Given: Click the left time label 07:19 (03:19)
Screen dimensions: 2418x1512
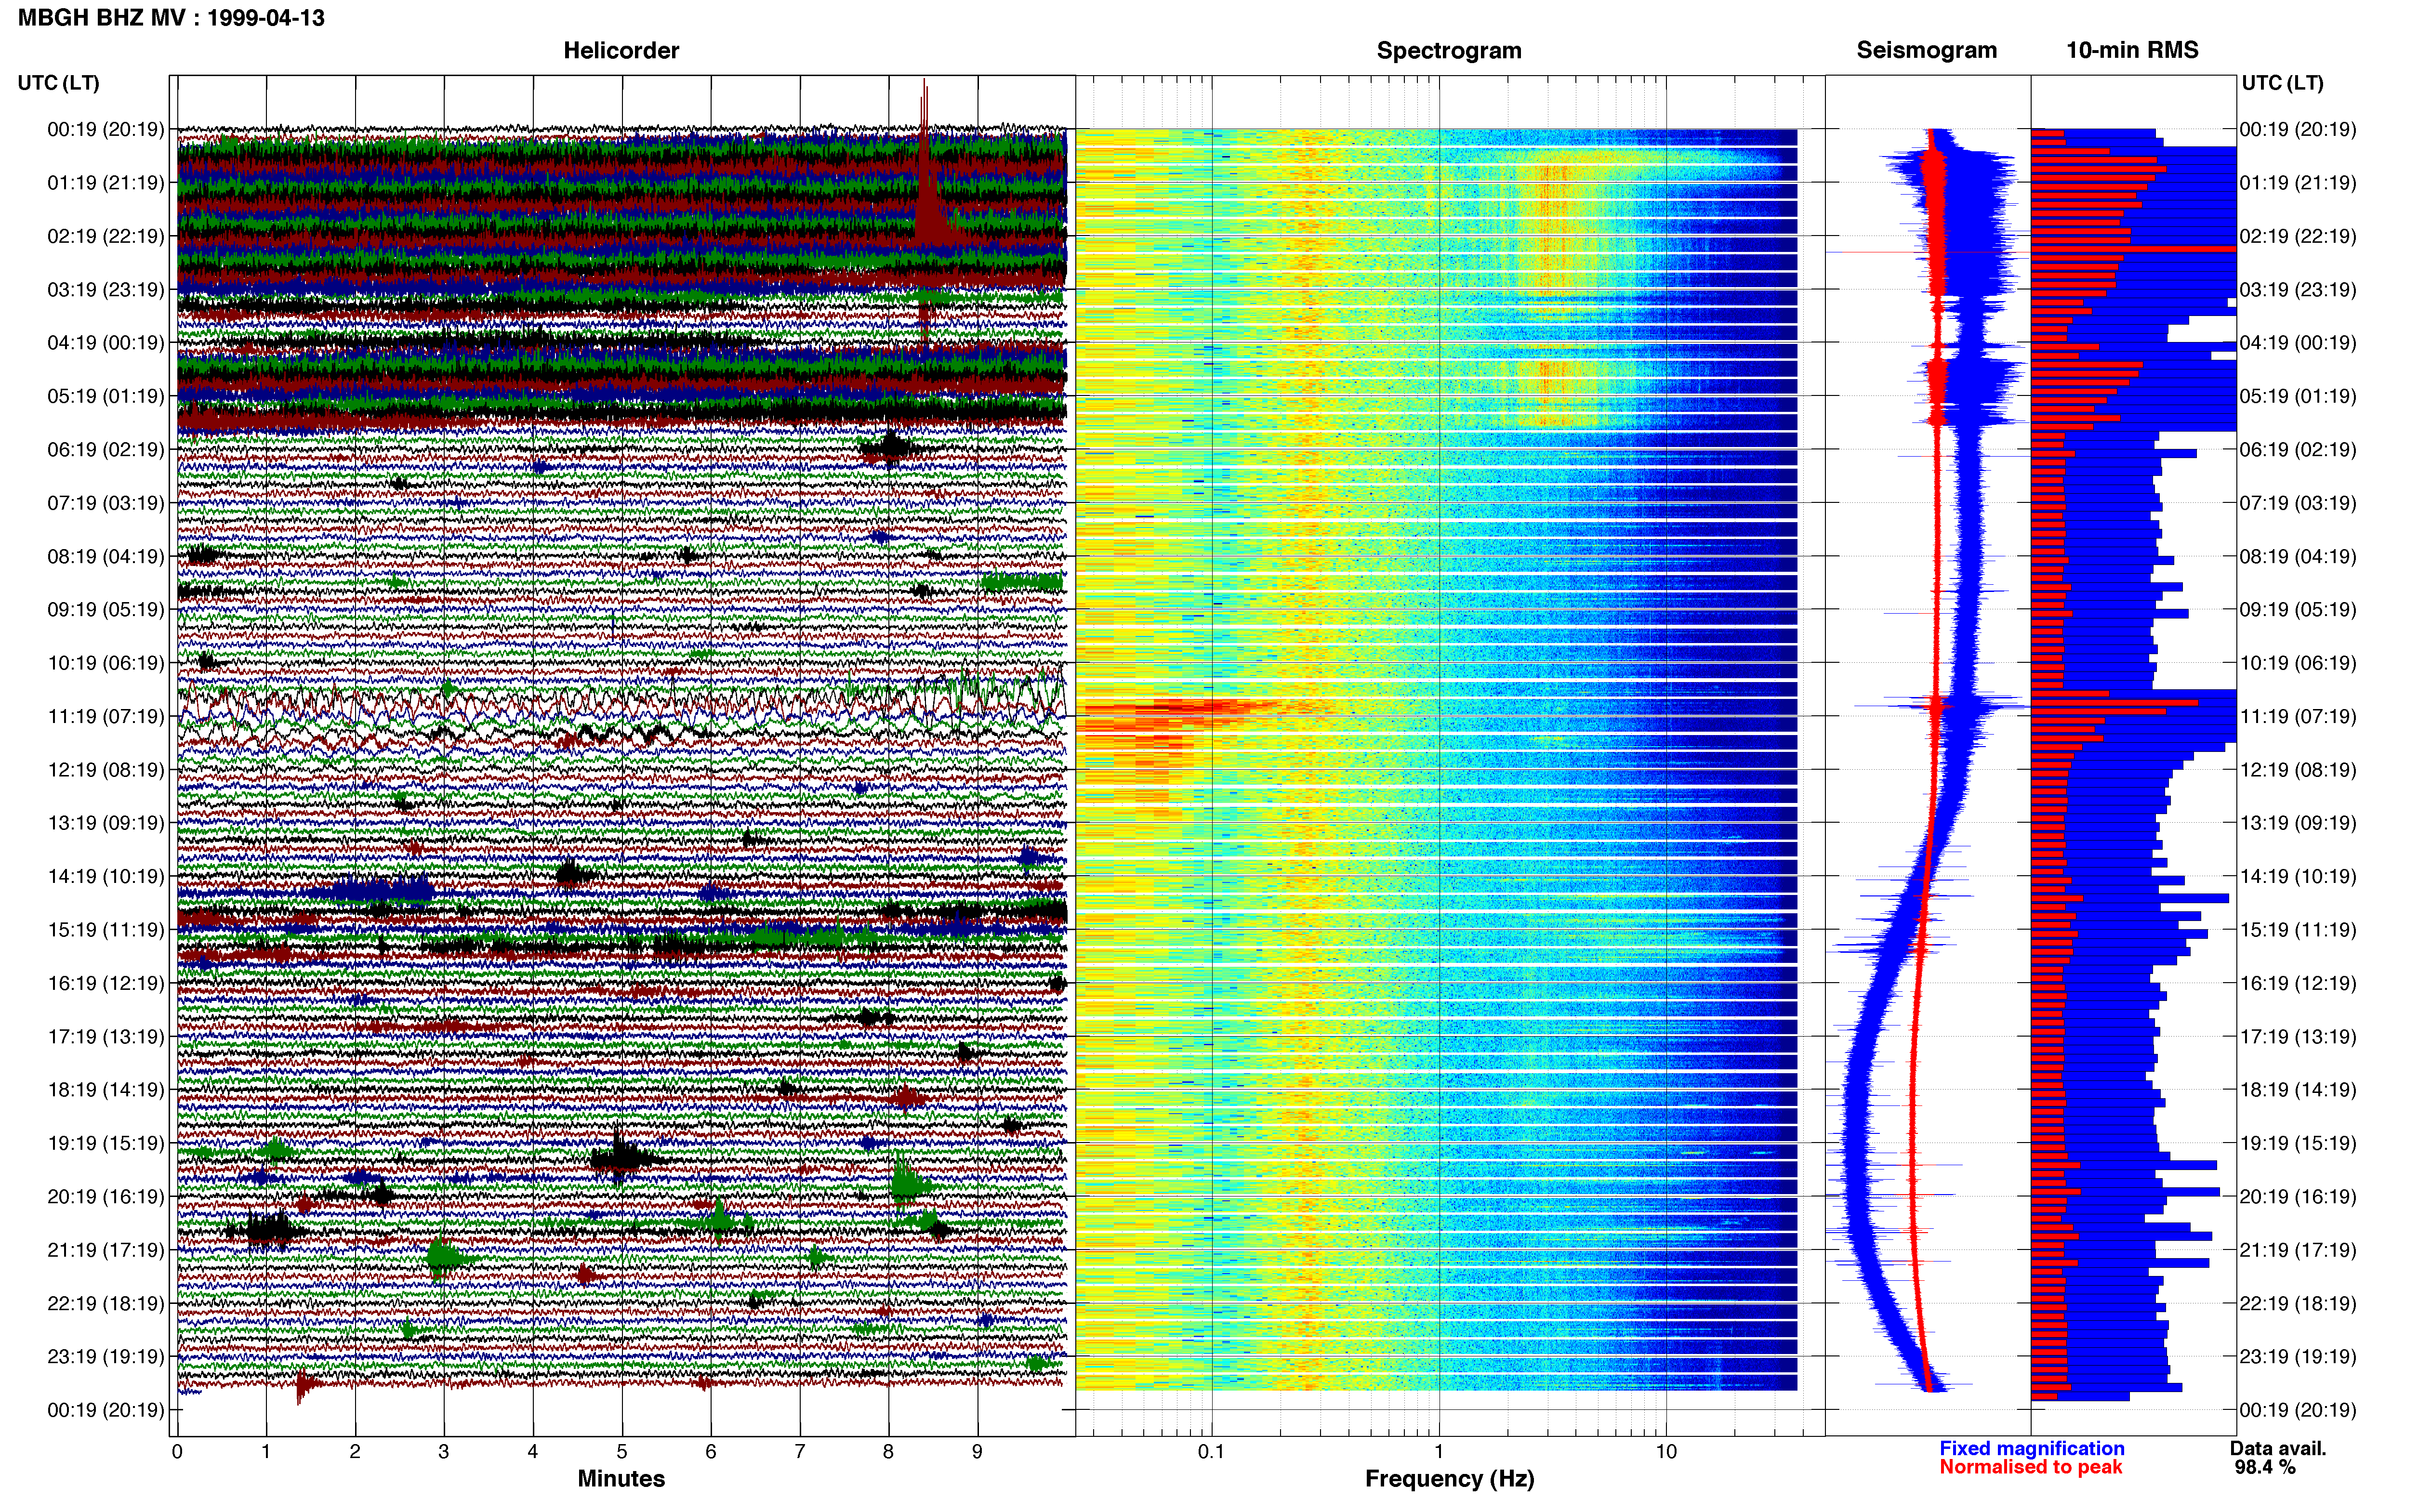Looking at the screenshot, I should [105, 503].
